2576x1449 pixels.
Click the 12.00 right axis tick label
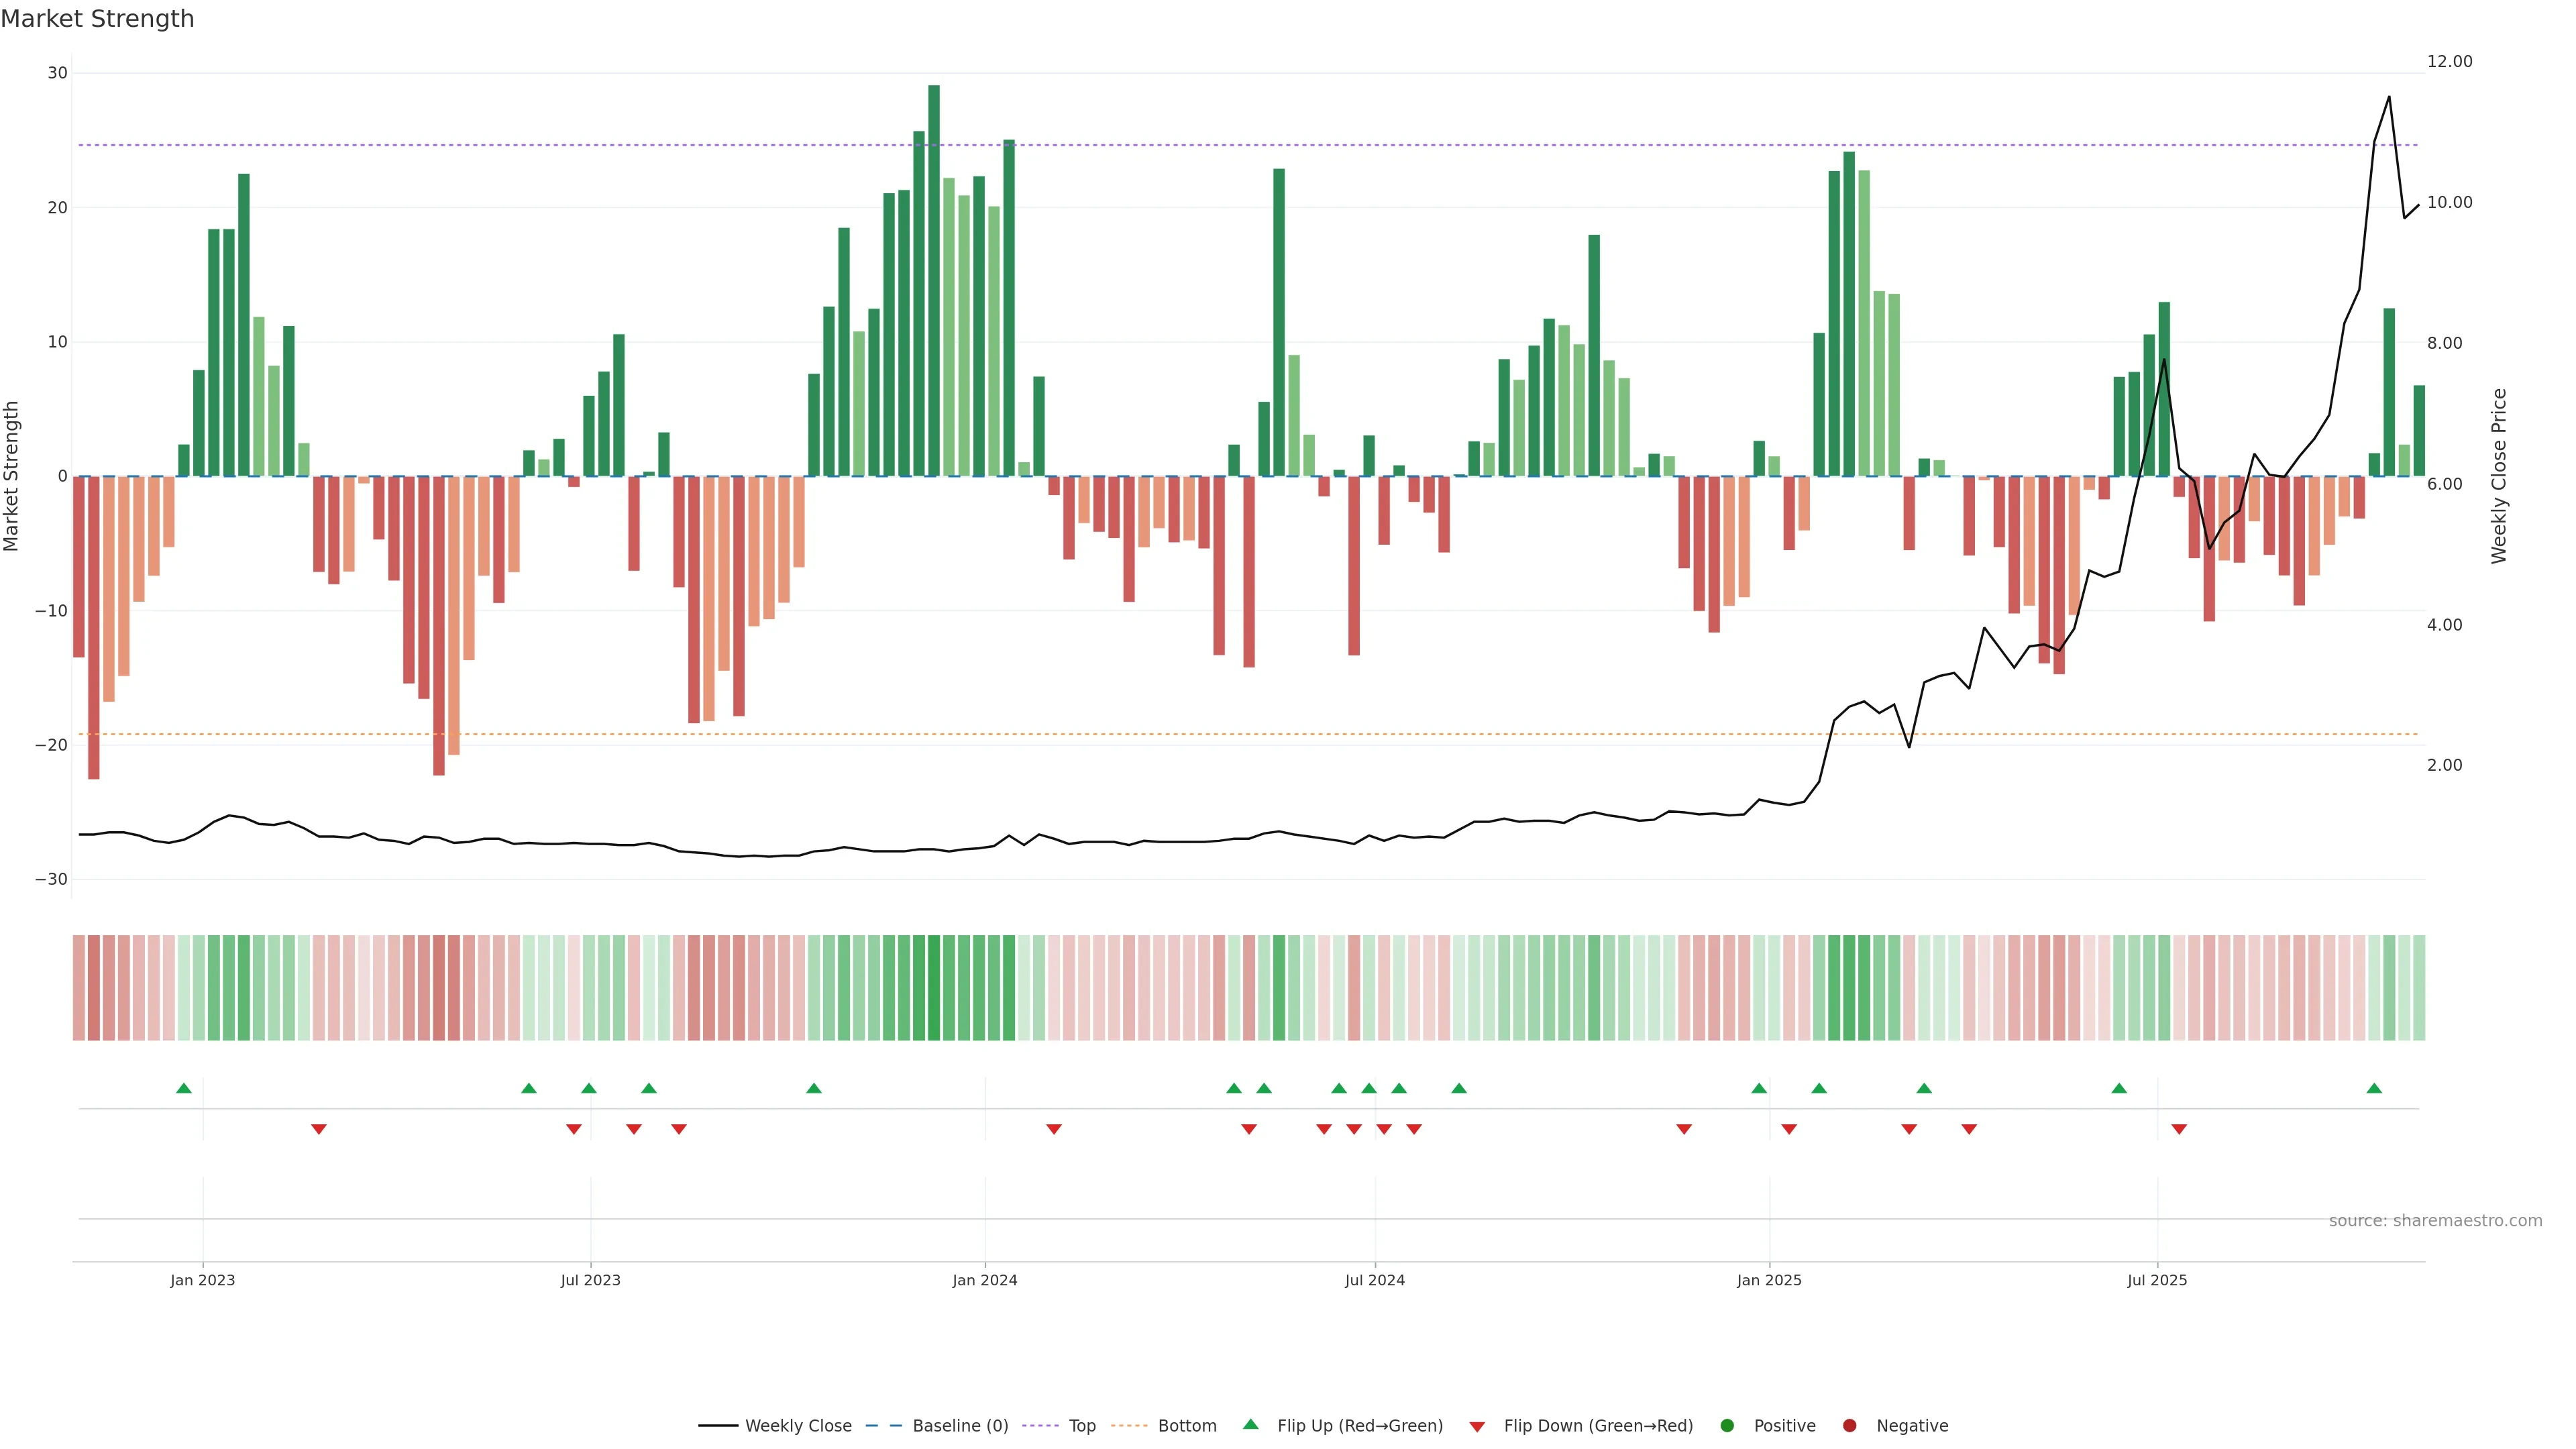coord(2449,62)
